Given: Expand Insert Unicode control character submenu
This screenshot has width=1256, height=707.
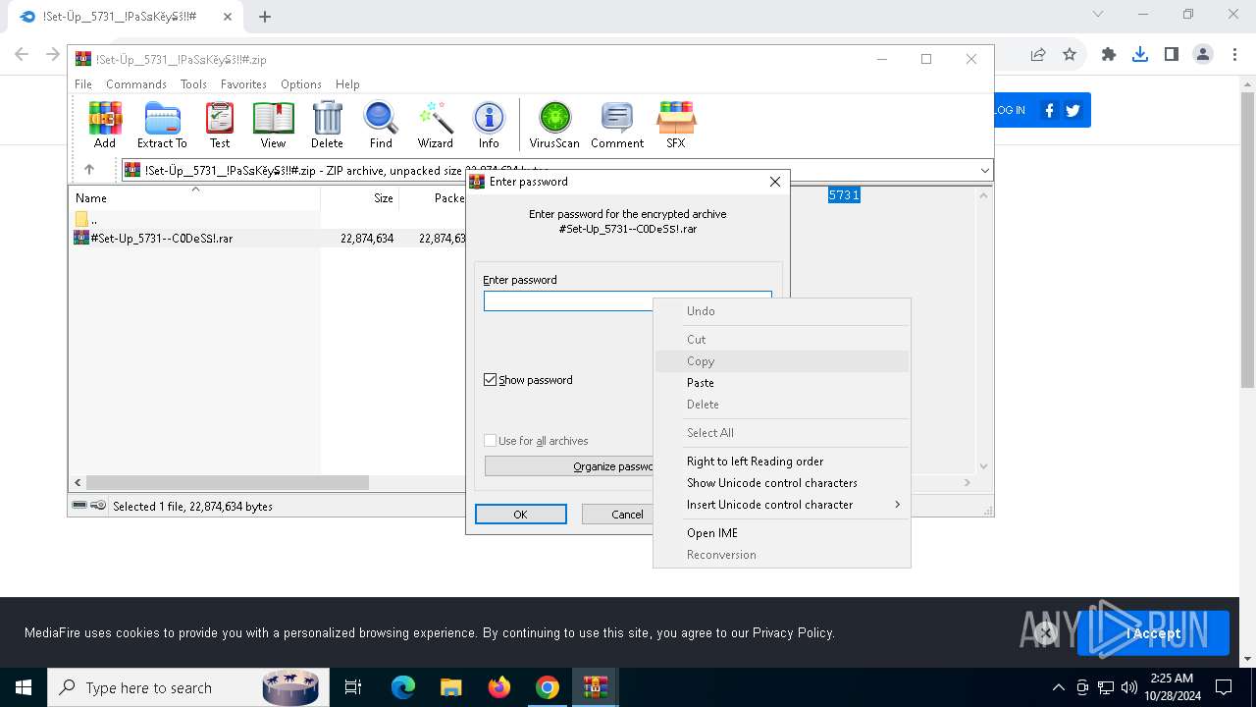Looking at the screenshot, I should (x=781, y=505).
